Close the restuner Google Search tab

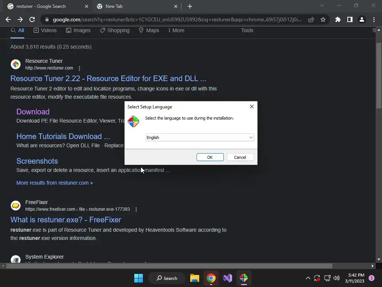(x=87, y=6)
